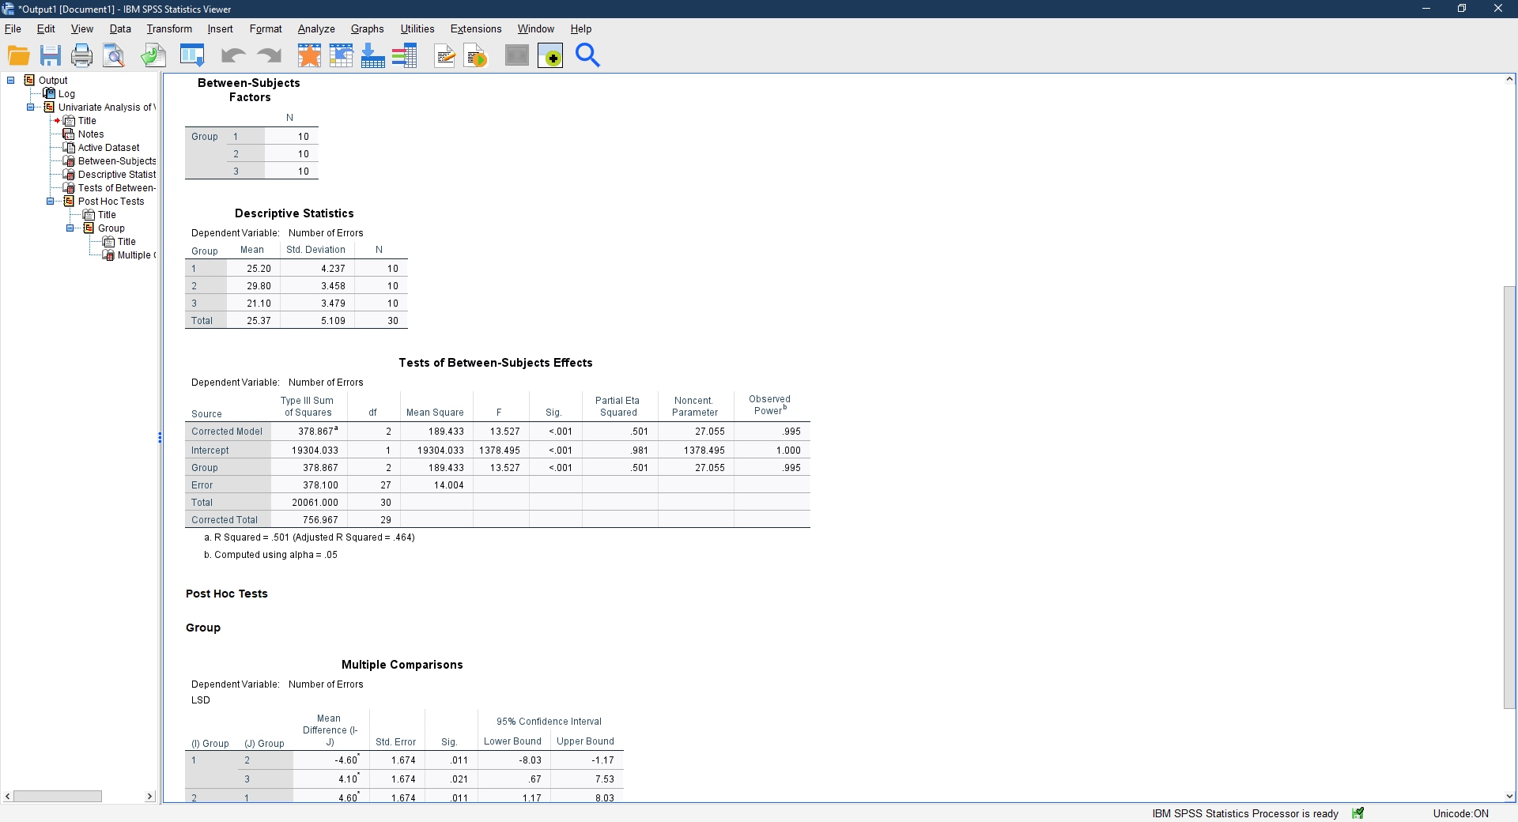1518x822 pixels.
Task: Open the Window menu
Action: (x=536, y=28)
